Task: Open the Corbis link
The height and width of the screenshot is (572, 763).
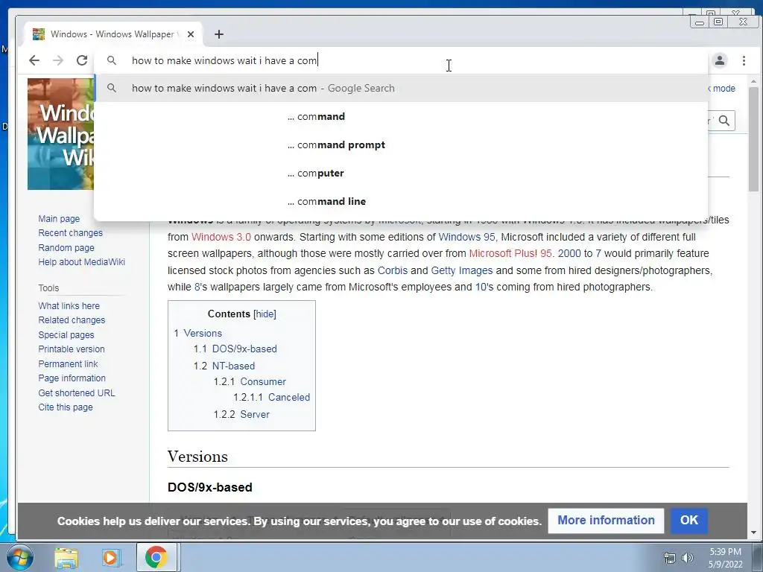Action: [393, 270]
